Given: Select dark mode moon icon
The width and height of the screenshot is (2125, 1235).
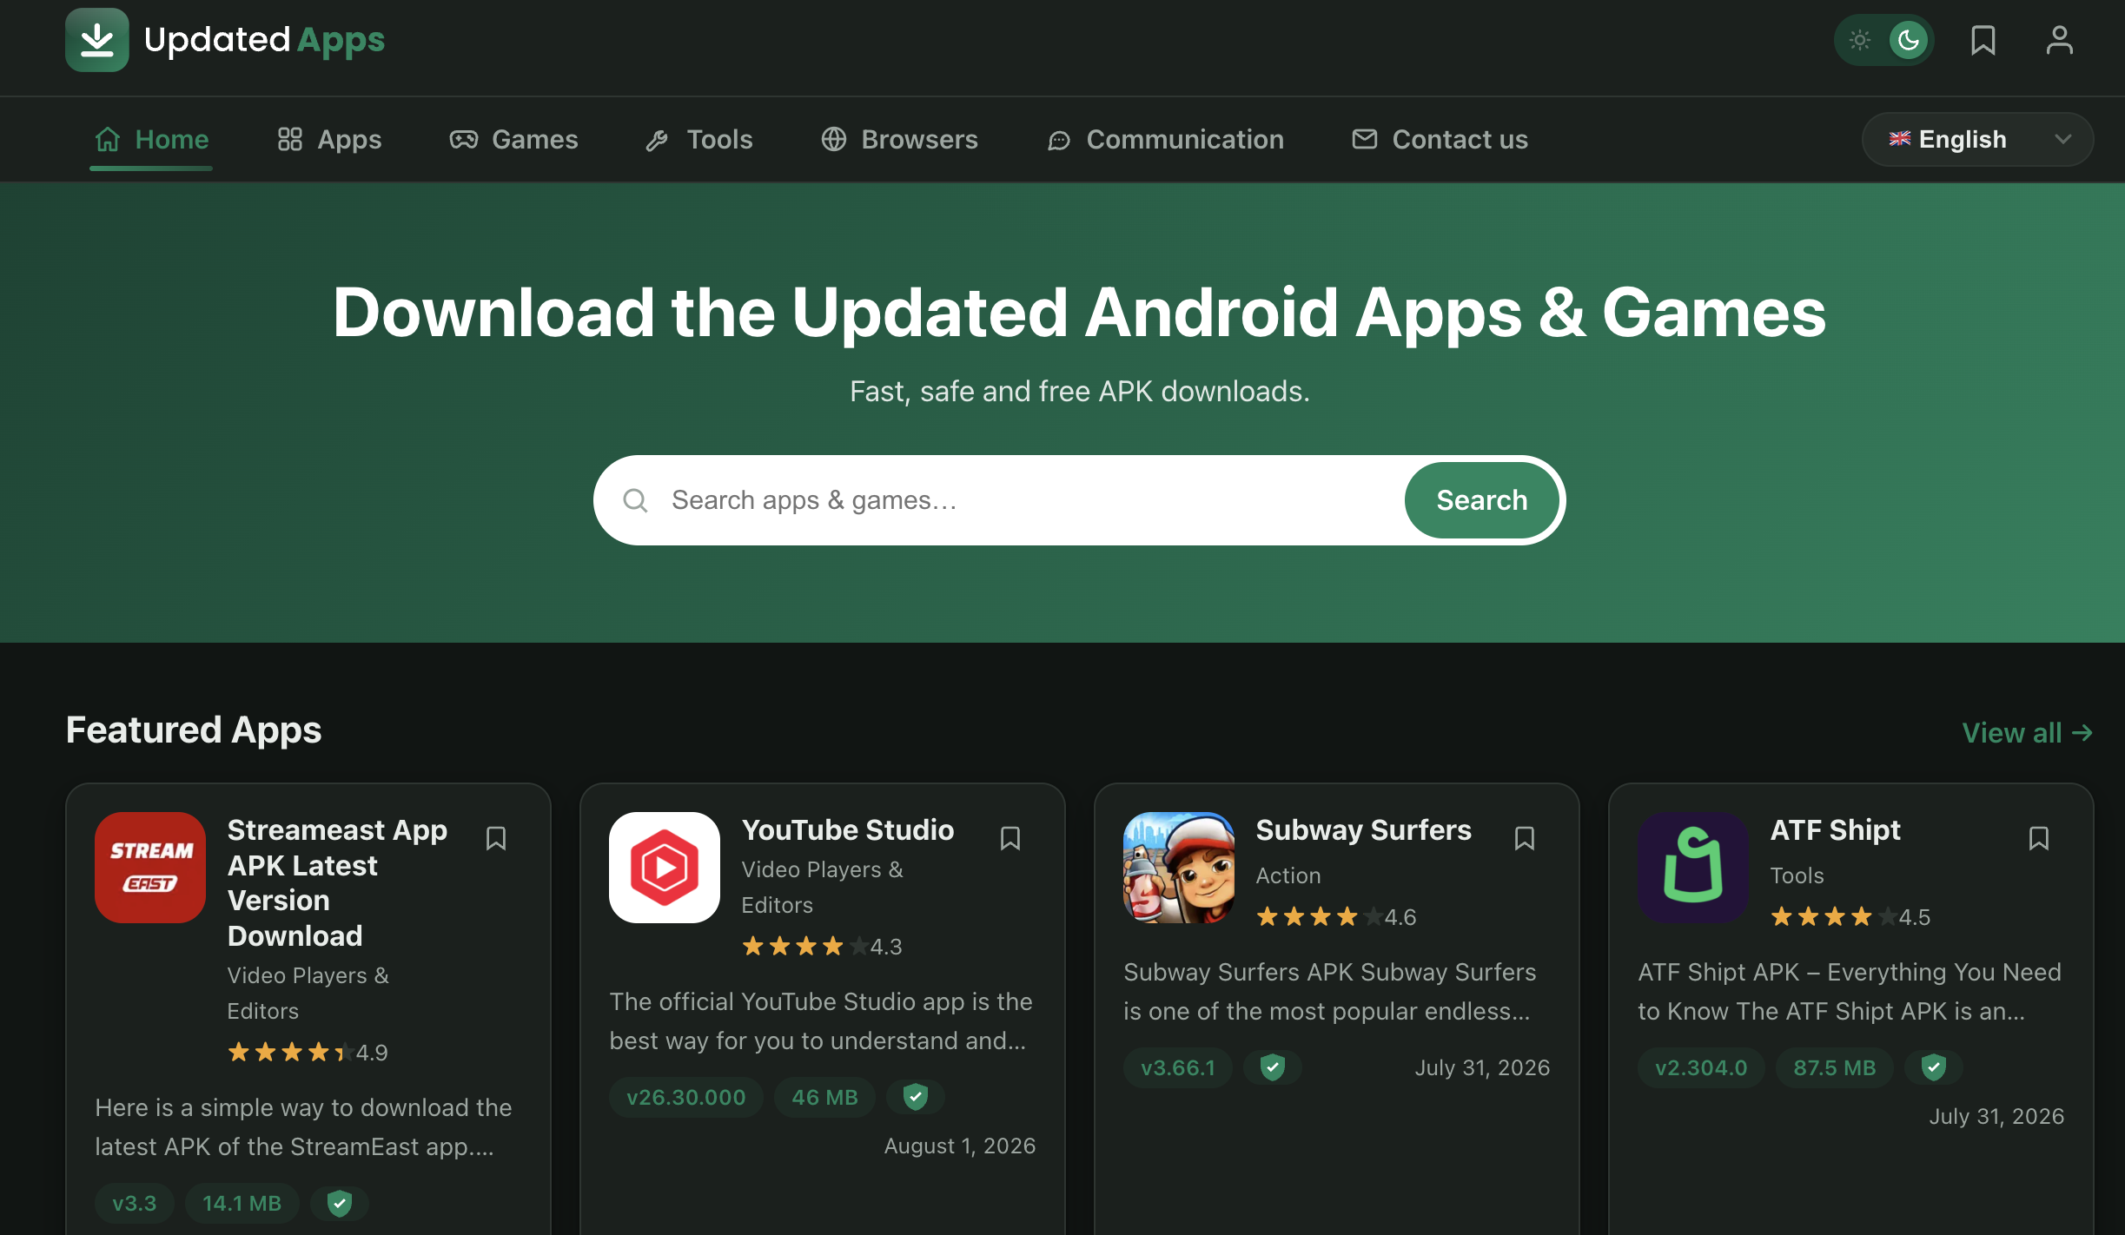Looking at the screenshot, I should click(1909, 40).
